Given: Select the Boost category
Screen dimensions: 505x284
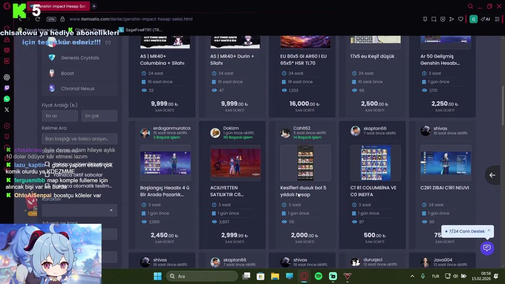Looking at the screenshot, I should (79, 73).
